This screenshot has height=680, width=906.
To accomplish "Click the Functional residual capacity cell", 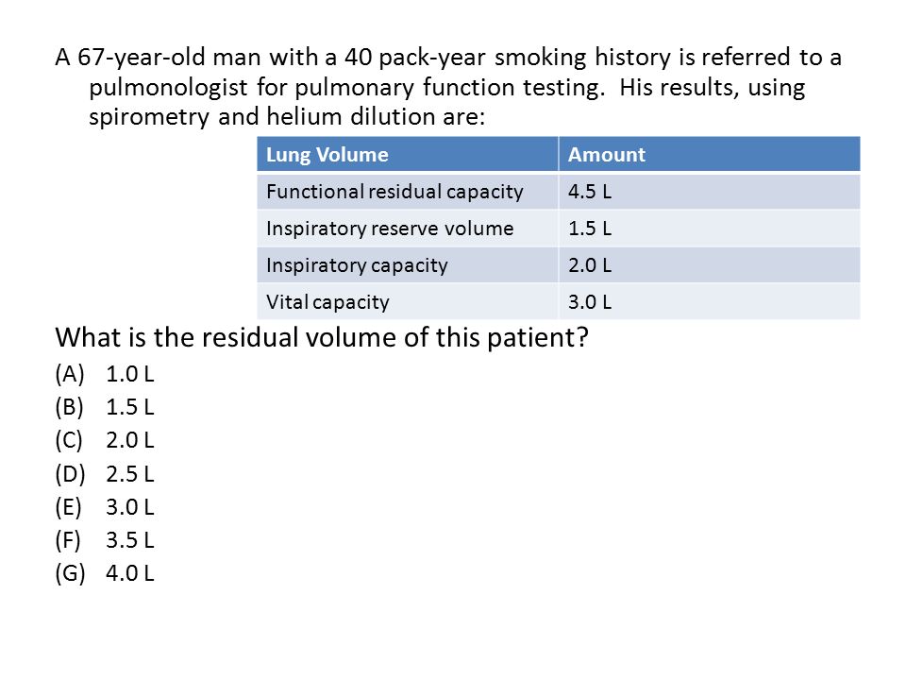I will coord(408,192).
